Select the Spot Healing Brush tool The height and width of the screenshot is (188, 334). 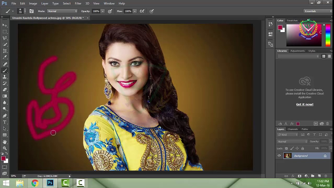[5, 64]
